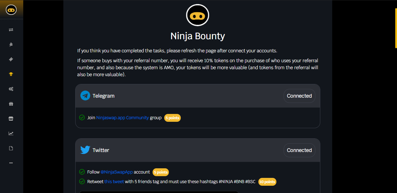Image resolution: width=397 pixels, height=193 pixels.
Task: Open the swap arrows sidebar icon
Action: [x=11, y=30]
